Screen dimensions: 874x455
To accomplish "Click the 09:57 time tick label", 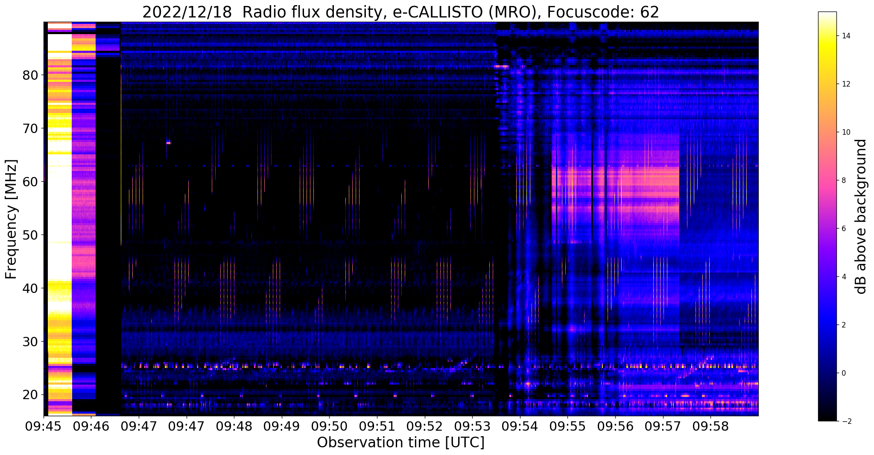I will pyautogui.click(x=663, y=427).
